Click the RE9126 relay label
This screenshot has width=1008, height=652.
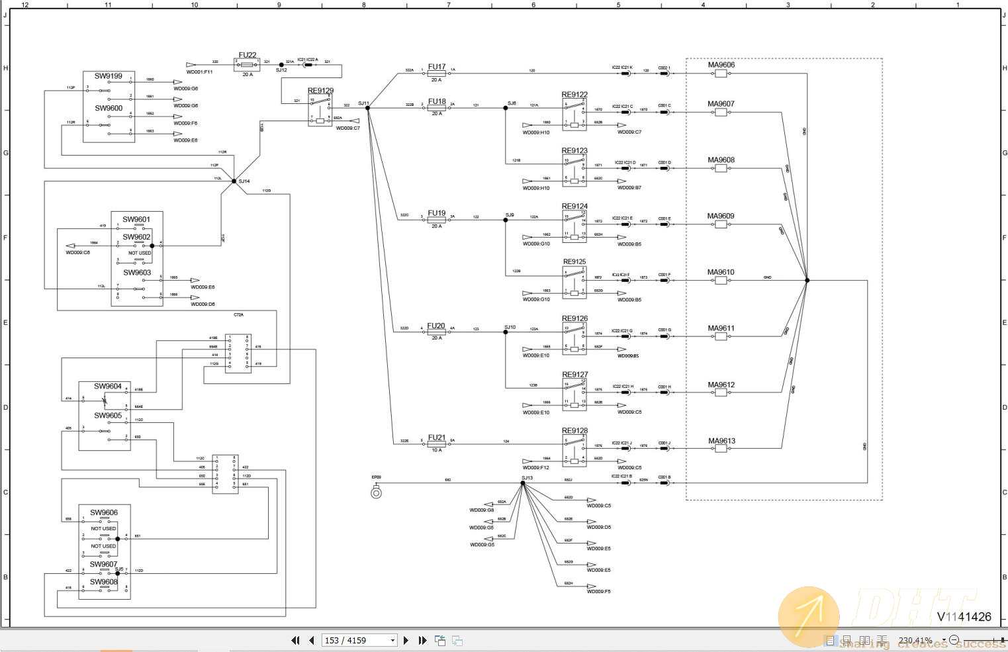[x=574, y=318]
